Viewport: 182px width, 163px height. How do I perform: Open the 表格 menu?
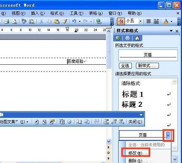[96, 13]
